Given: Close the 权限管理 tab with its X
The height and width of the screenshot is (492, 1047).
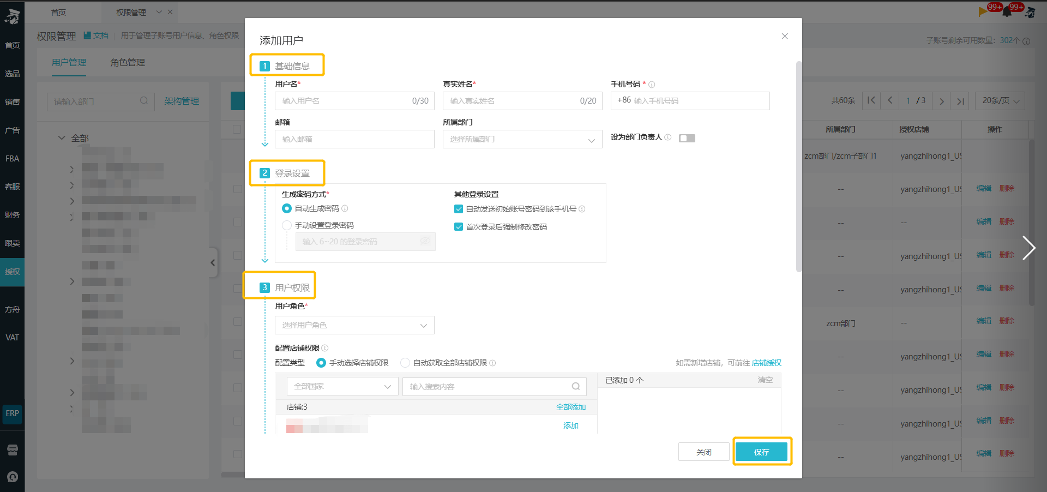Looking at the screenshot, I should click(x=170, y=12).
